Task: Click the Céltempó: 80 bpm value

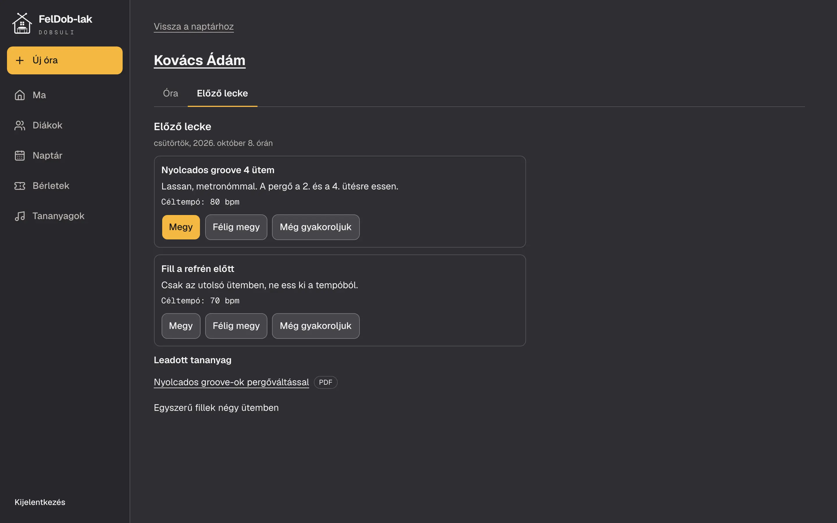Action: point(200,202)
